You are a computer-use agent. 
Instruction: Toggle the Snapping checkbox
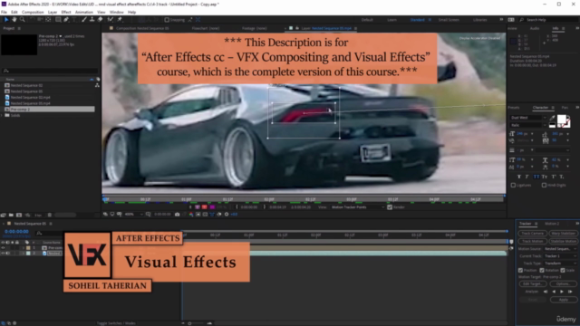tap(167, 20)
